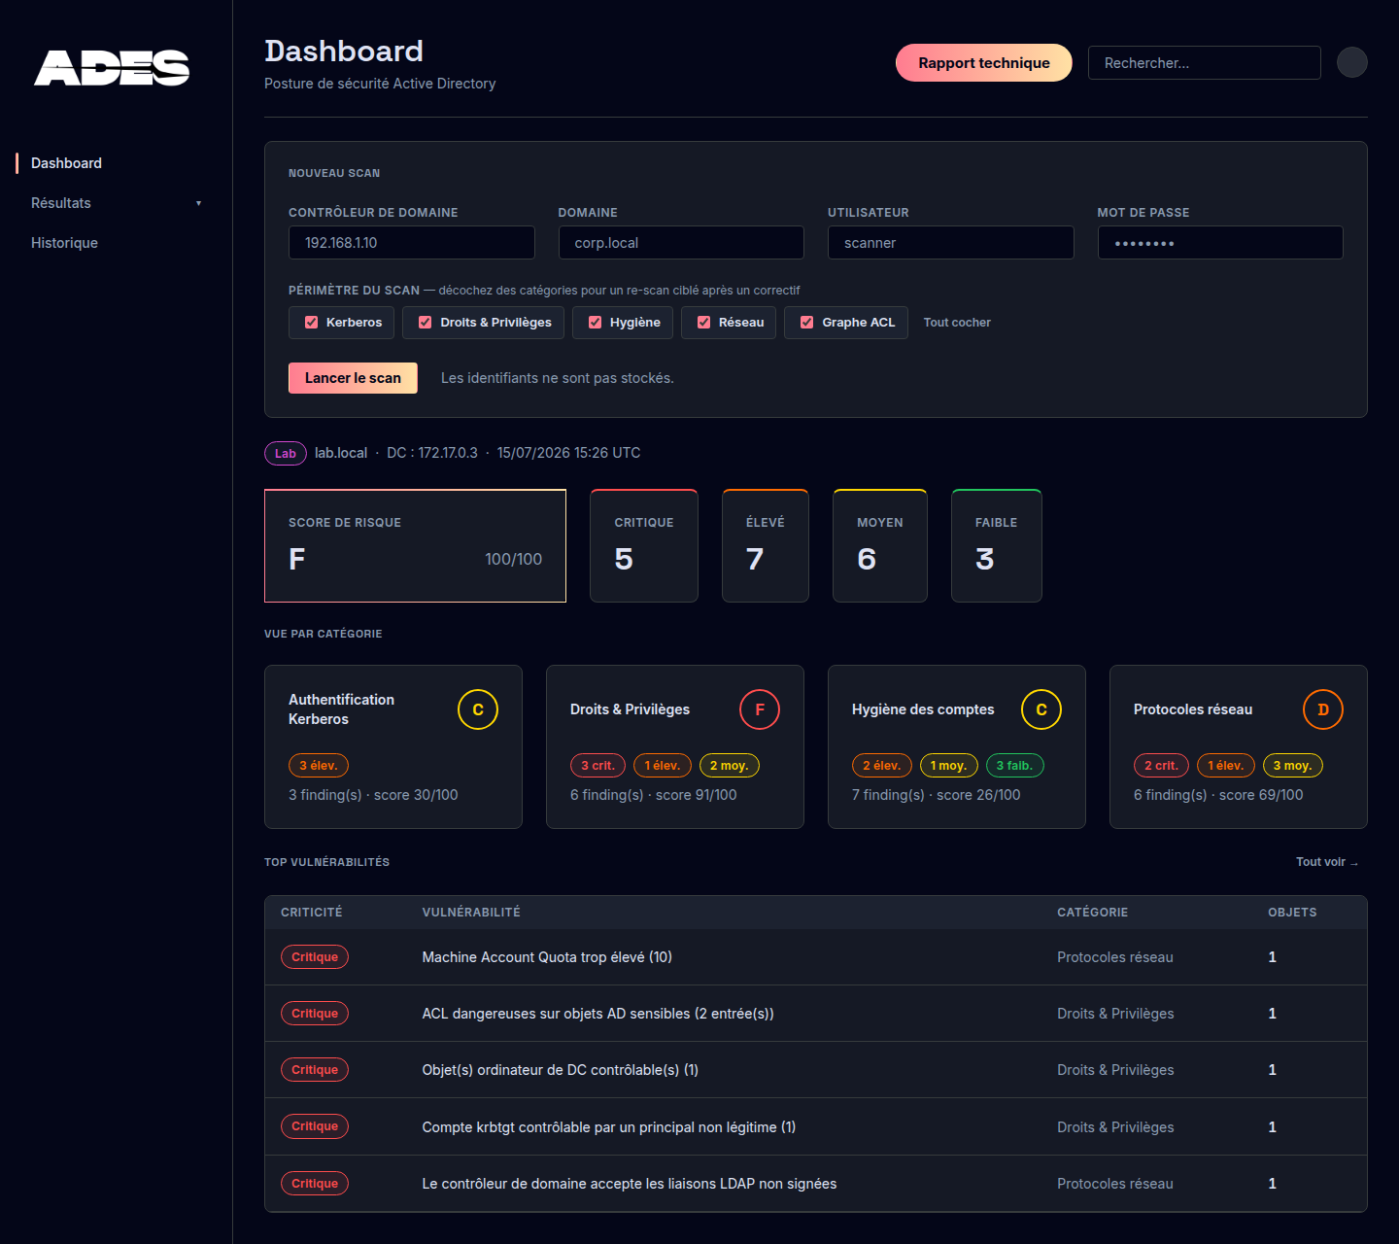
Task: Click the C grade badge for Kerberos
Action: coord(478,709)
